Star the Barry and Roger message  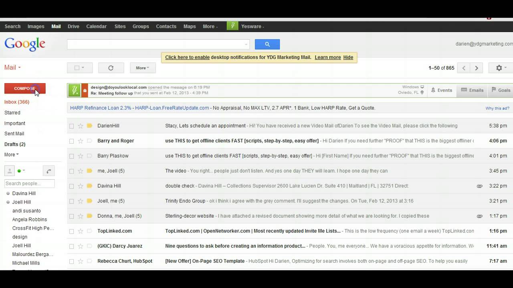pos(80,141)
